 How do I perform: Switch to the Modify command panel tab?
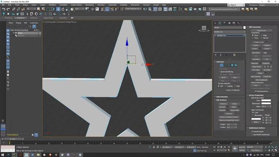220,23
